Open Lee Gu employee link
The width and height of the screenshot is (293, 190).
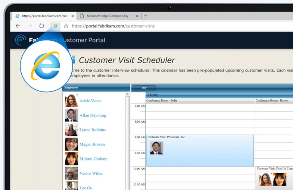[86, 187]
